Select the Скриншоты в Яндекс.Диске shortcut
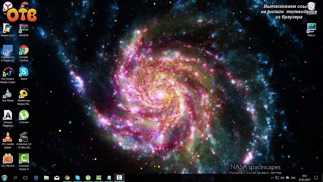Viewport: 323px width, 182px height. pos(8,53)
